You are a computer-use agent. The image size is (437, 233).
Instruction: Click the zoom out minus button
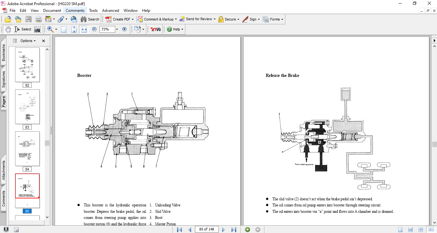coord(94,29)
